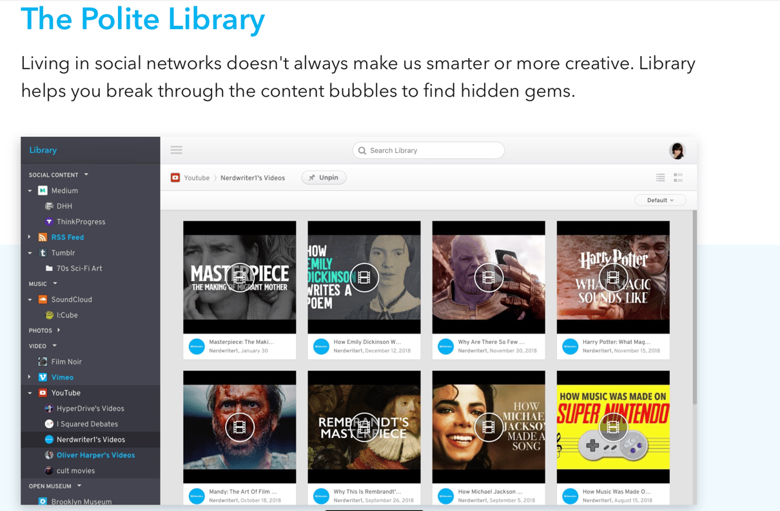Click the channel avatar under Harry Potter video
Viewport: 780px width, 511px height.
tap(570, 346)
